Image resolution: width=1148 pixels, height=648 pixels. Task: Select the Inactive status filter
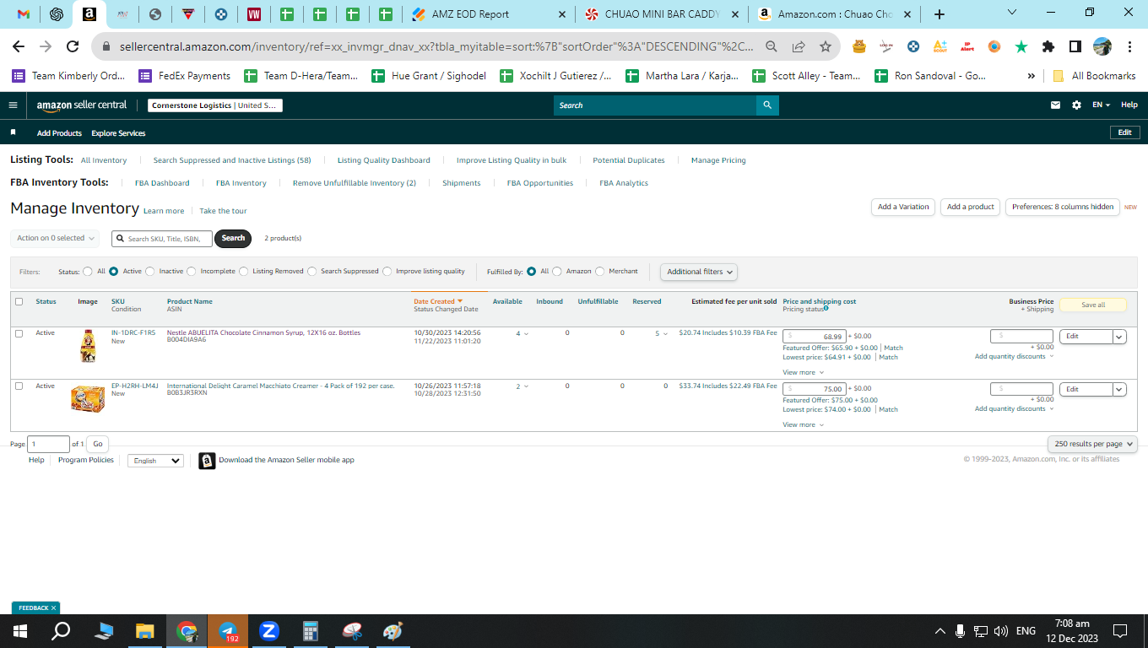[150, 272]
